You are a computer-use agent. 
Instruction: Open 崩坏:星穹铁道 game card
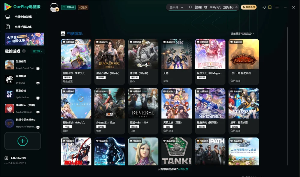244,111
